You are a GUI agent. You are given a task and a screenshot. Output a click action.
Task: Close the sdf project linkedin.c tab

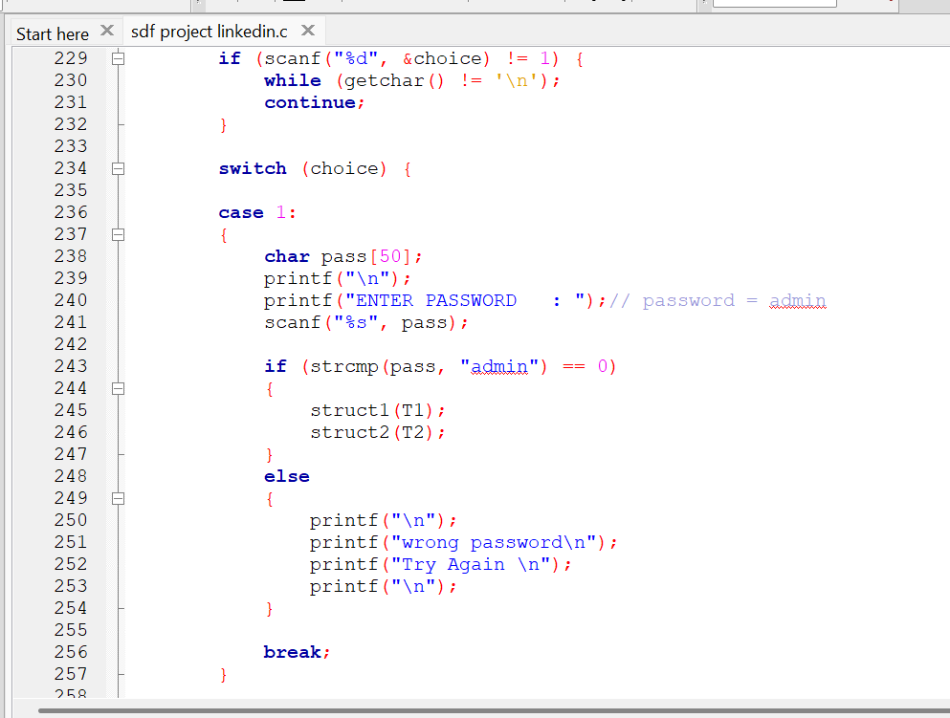click(x=308, y=31)
